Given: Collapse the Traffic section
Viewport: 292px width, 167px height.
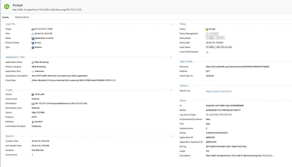Looking at the screenshot, I should (171, 90).
